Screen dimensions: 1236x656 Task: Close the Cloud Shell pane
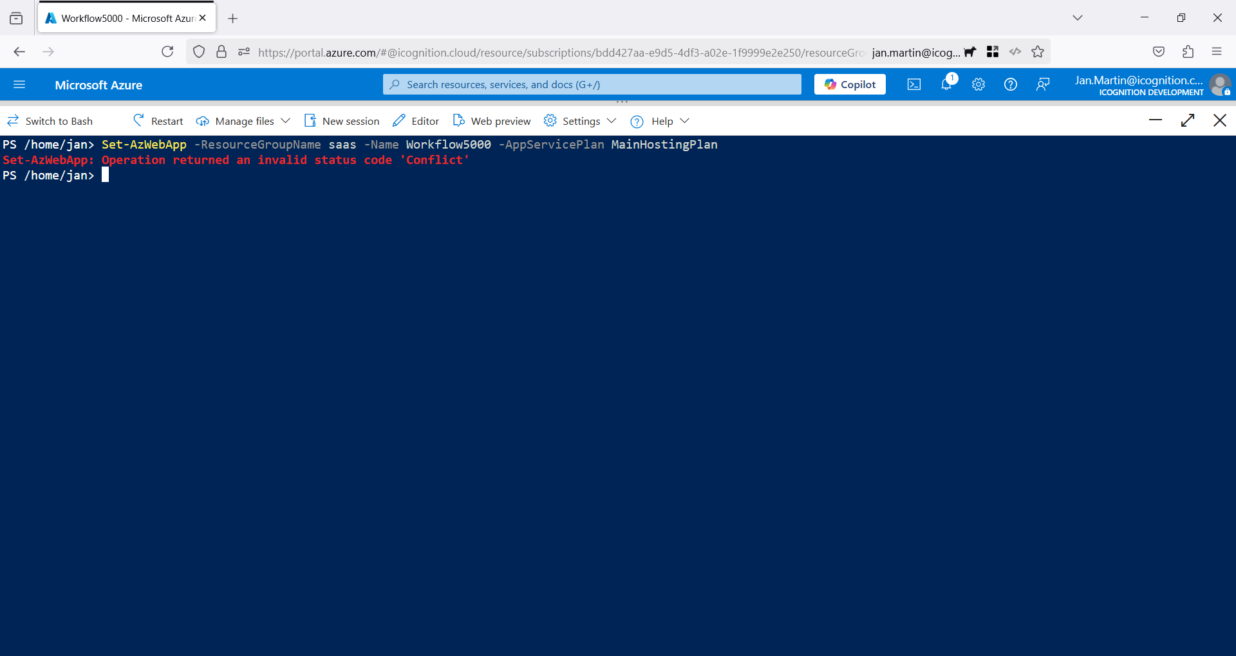click(1220, 120)
